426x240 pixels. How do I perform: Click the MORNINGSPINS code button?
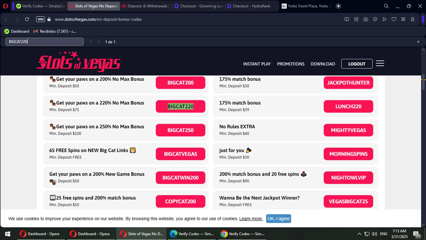(348, 154)
